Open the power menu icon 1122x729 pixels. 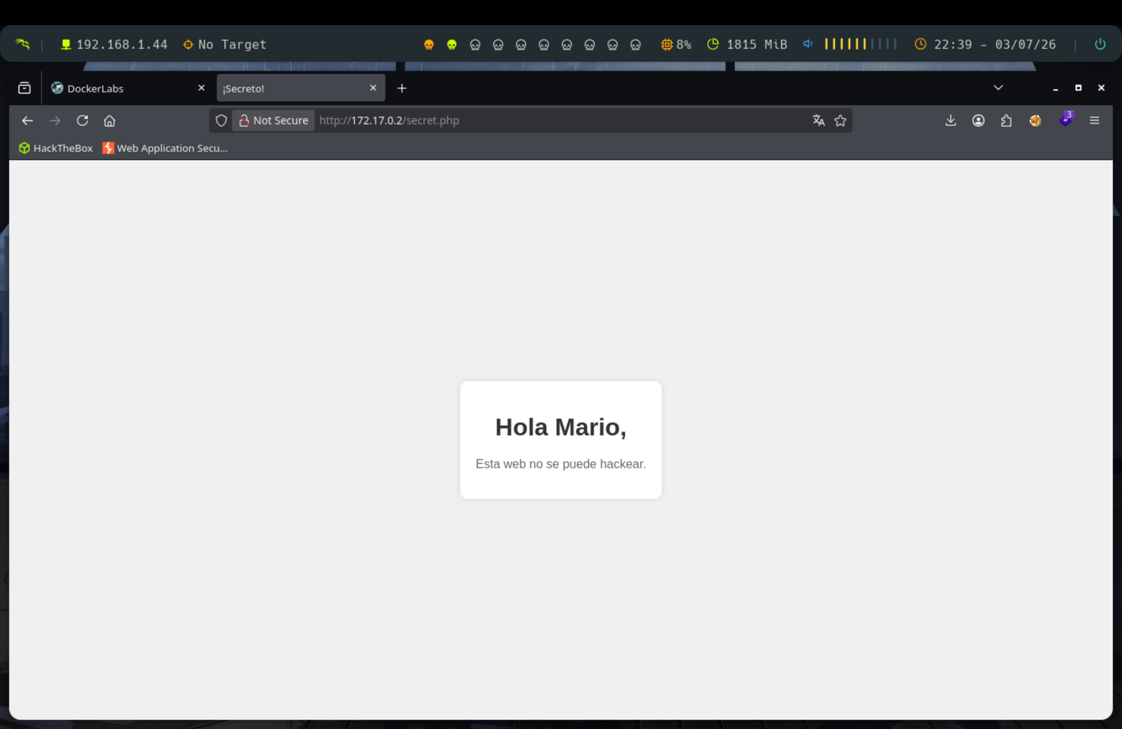tap(1100, 44)
